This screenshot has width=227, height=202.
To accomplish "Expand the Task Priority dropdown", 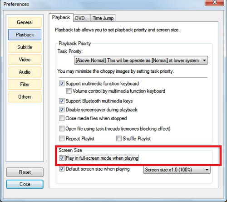I will (x=141, y=61).
